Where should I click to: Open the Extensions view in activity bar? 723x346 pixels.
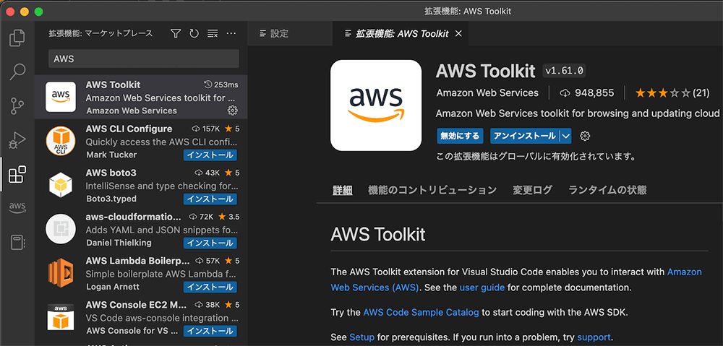(x=17, y=175)
